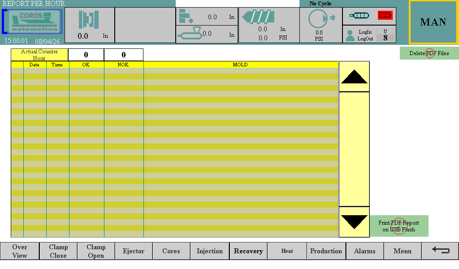Toggle the MAN mode button
Image resolution: width=459 pixels, height=269 pixels.
point(433,22)
